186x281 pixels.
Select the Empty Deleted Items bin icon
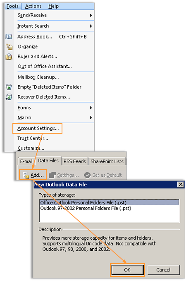[9, 87]
